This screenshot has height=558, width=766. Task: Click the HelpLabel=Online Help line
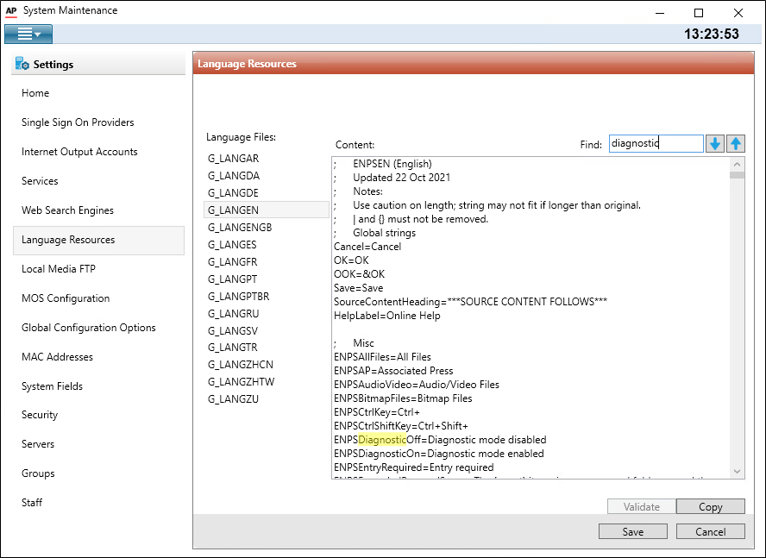coord(387,316)
